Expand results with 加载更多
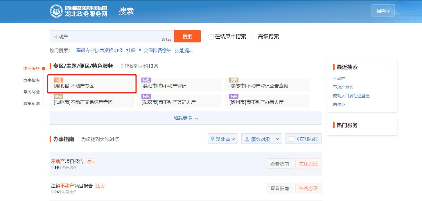The height and width of the screenshot is (201, 422). tap(185, 118)
